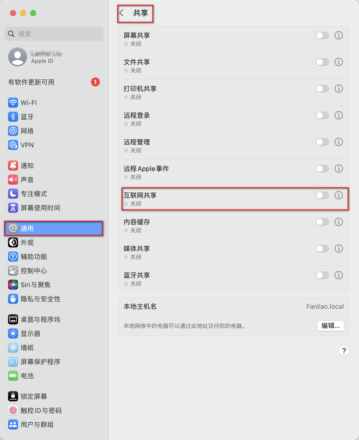Click the Wi-Fi icon in sidebar
Image resolution: width=359 pixels, height=440 pixels.
click(x=13, y=103)
